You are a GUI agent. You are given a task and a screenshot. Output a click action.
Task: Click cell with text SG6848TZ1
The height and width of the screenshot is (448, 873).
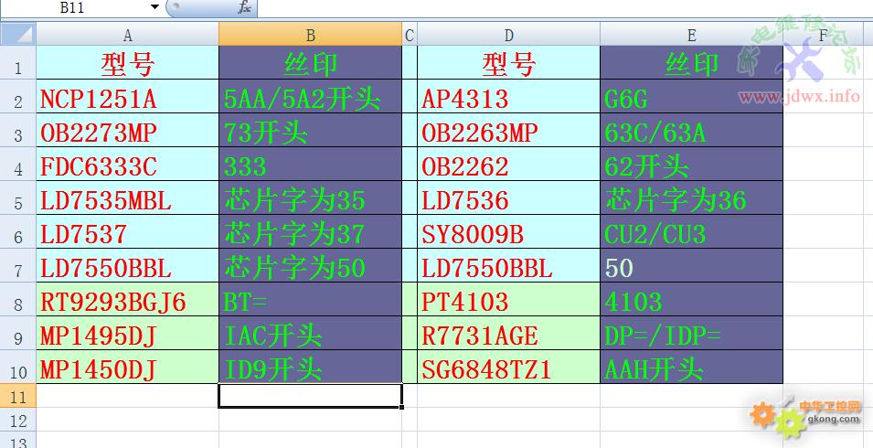pos(508,370)
